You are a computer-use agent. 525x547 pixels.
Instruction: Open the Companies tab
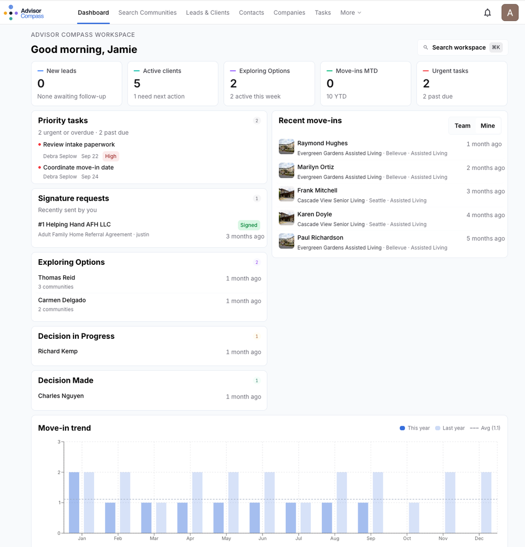point(289,13)
